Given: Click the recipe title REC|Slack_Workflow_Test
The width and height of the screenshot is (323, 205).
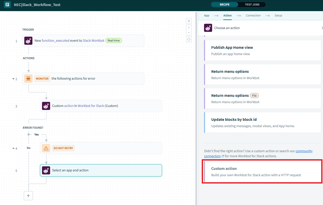Looking at the screenshot, I should 37,5.
